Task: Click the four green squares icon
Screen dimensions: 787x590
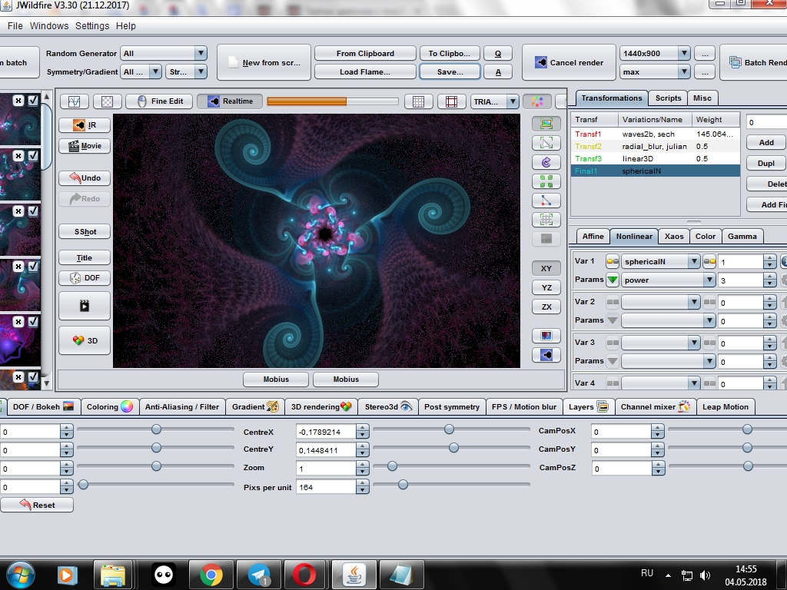Action: coord(546,181)
